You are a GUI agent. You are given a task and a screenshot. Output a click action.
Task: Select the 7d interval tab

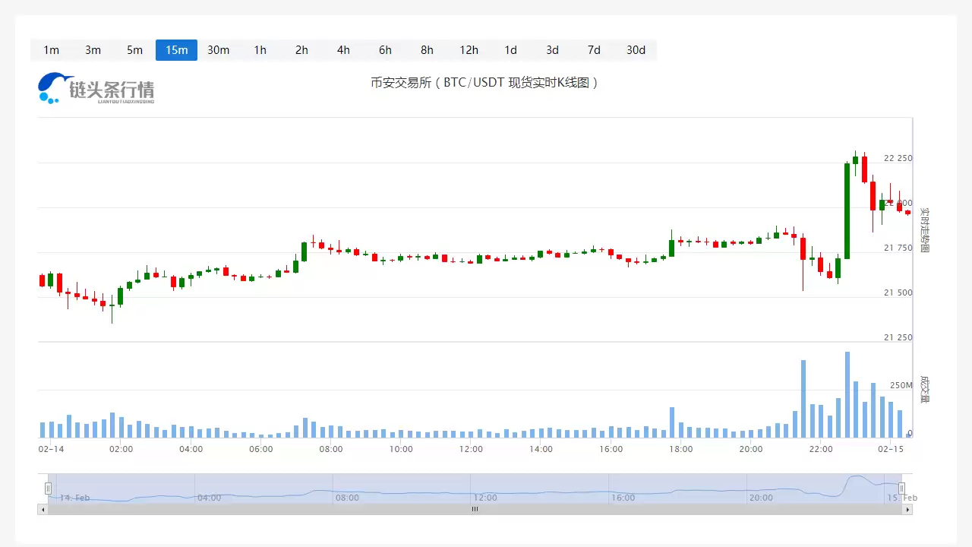pyautogui.click(x=594, y=50)
